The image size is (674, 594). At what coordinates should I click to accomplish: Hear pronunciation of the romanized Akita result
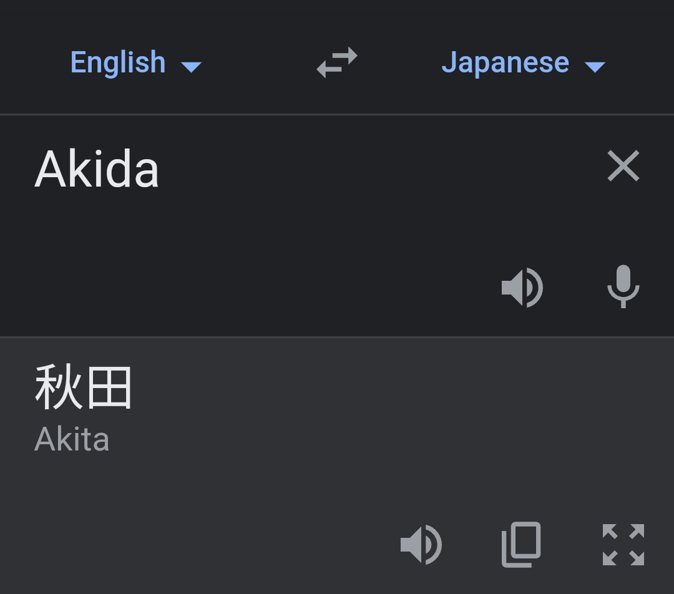(421, 545)
